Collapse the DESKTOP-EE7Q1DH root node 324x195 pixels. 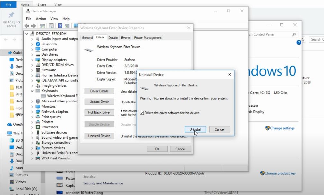tap(27, 34)
